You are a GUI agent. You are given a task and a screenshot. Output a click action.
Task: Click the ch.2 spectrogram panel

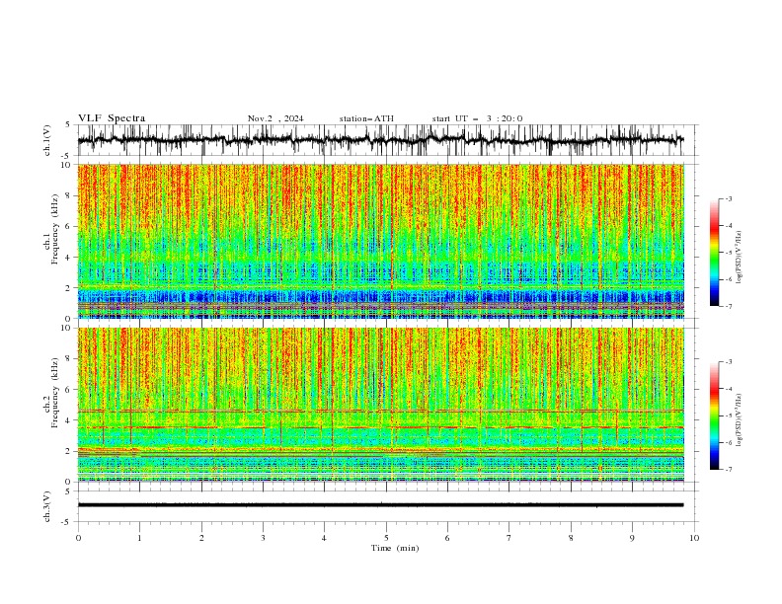(380, 405)
